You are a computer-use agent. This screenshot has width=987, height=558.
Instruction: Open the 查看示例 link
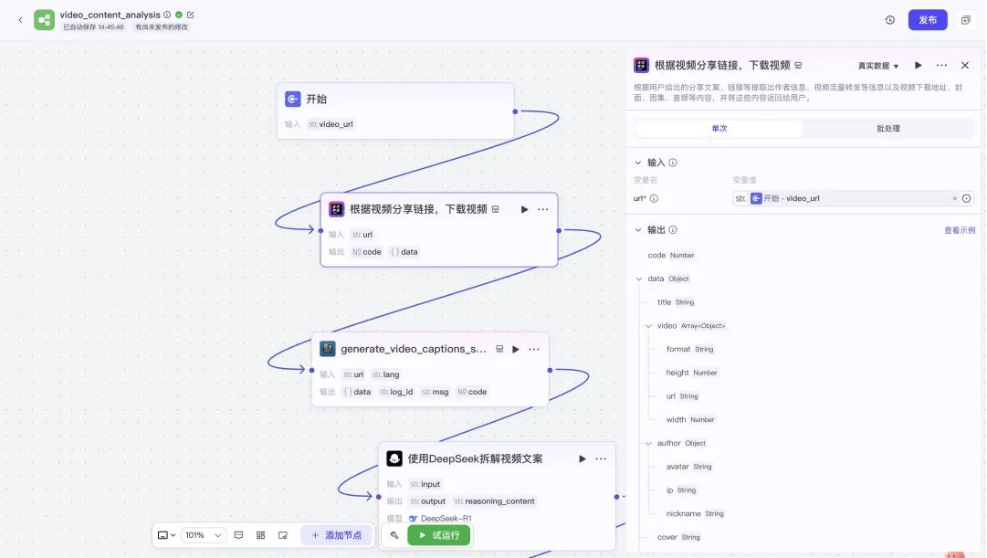[x=960, y=230]
